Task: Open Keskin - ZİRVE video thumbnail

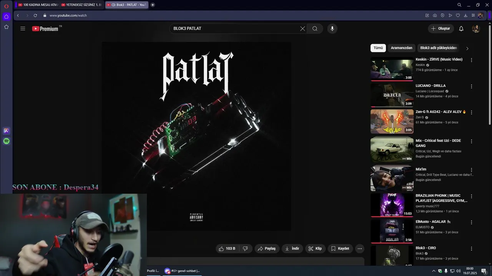Action: [392, 69]
